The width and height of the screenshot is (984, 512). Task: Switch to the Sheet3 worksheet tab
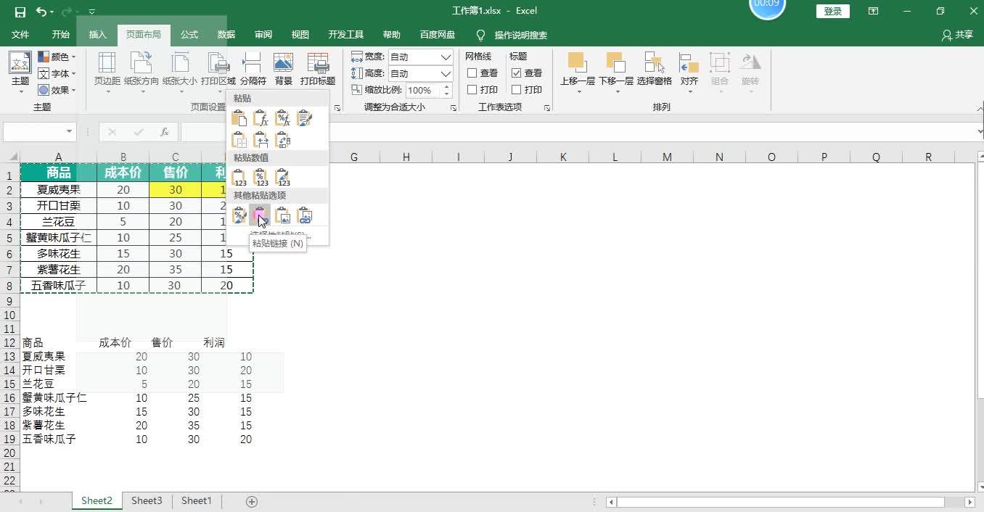pos(147,501)
